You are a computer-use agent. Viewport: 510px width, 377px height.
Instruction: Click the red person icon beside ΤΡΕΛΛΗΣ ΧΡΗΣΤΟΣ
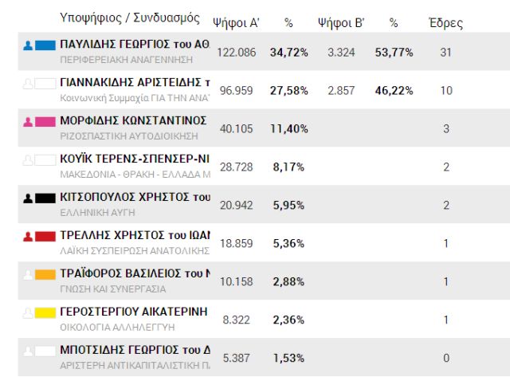[28, 236]
